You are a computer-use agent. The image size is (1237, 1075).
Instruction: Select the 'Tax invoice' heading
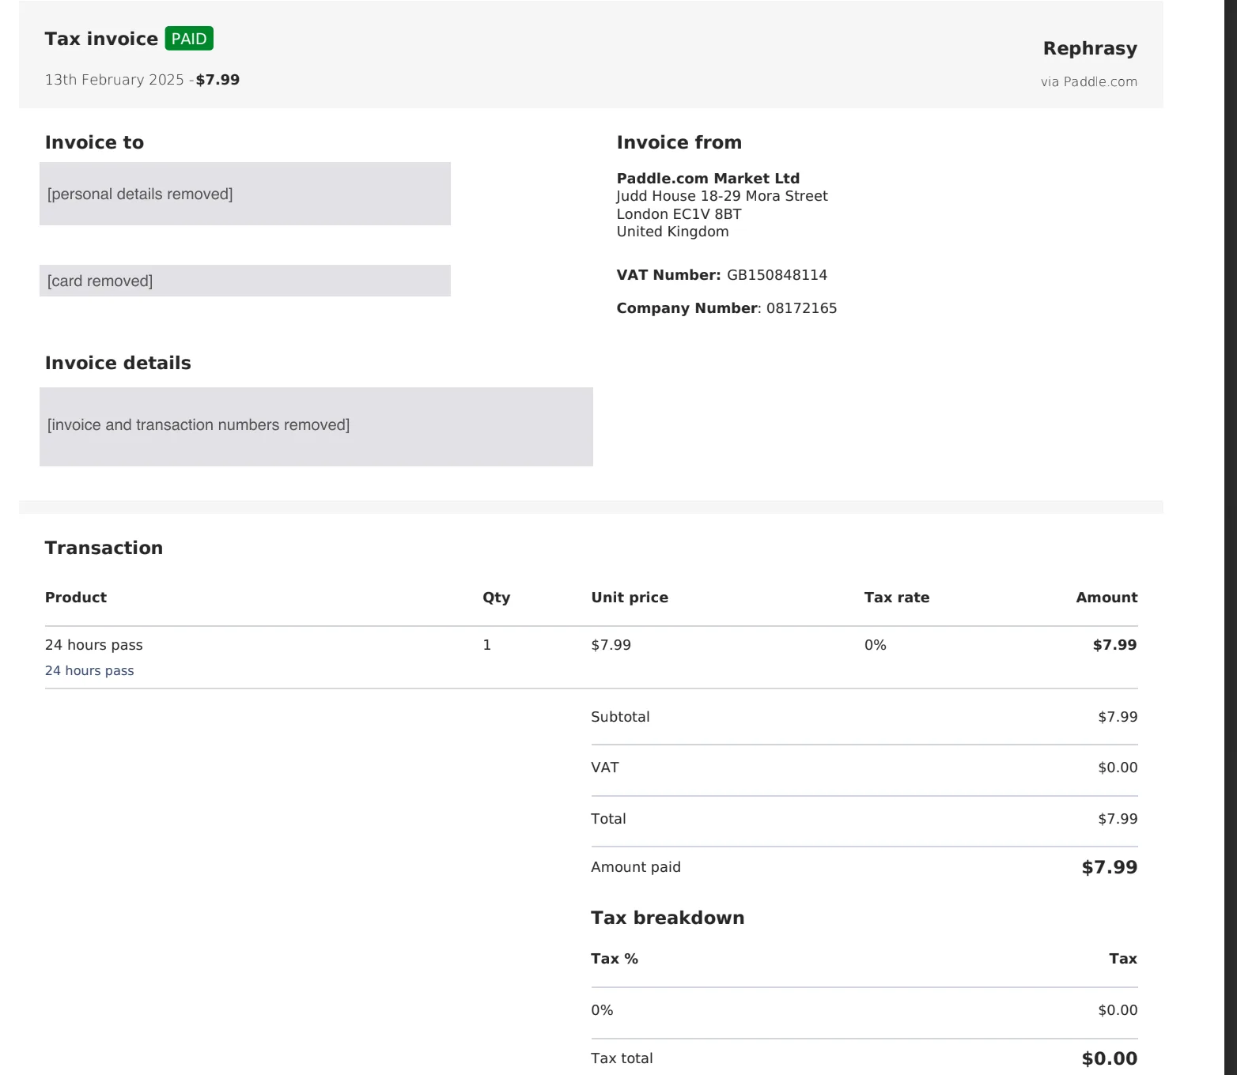101,39
